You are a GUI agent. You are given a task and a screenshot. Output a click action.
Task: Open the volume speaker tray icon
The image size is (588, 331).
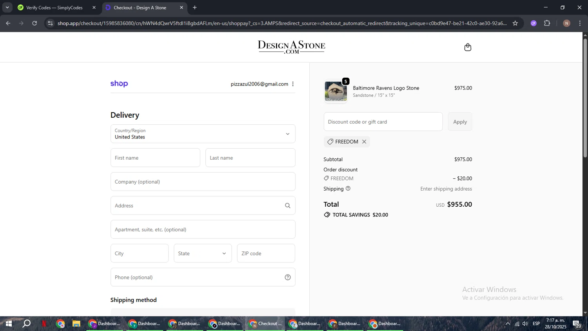point(525,324)
